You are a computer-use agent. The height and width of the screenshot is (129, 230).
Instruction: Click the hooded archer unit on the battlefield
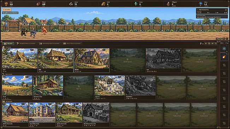[23, 32]
